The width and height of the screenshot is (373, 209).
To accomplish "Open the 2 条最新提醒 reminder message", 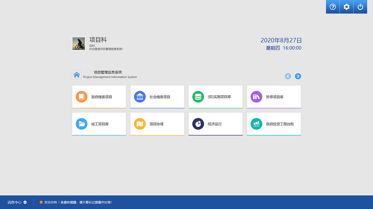I will tap(78, 202).
